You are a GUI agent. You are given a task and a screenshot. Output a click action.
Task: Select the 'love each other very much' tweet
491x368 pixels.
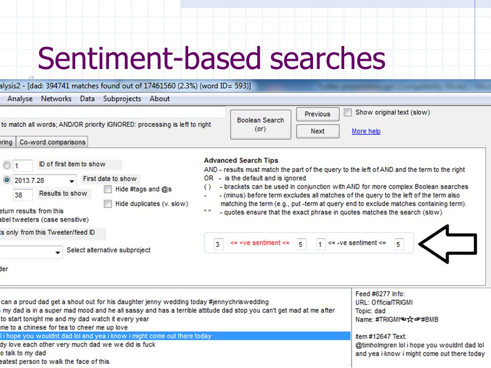(x=175, y=344)
